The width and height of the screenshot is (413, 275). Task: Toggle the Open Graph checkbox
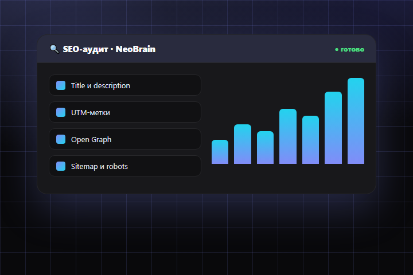point(61,139)
